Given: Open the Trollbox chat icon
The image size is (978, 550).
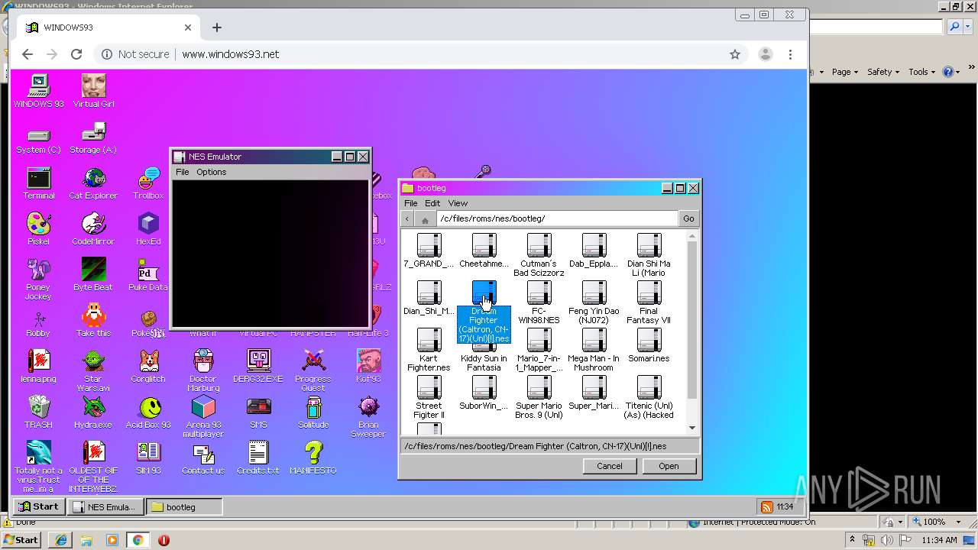Looking at the screenshot, I should 148,184.
